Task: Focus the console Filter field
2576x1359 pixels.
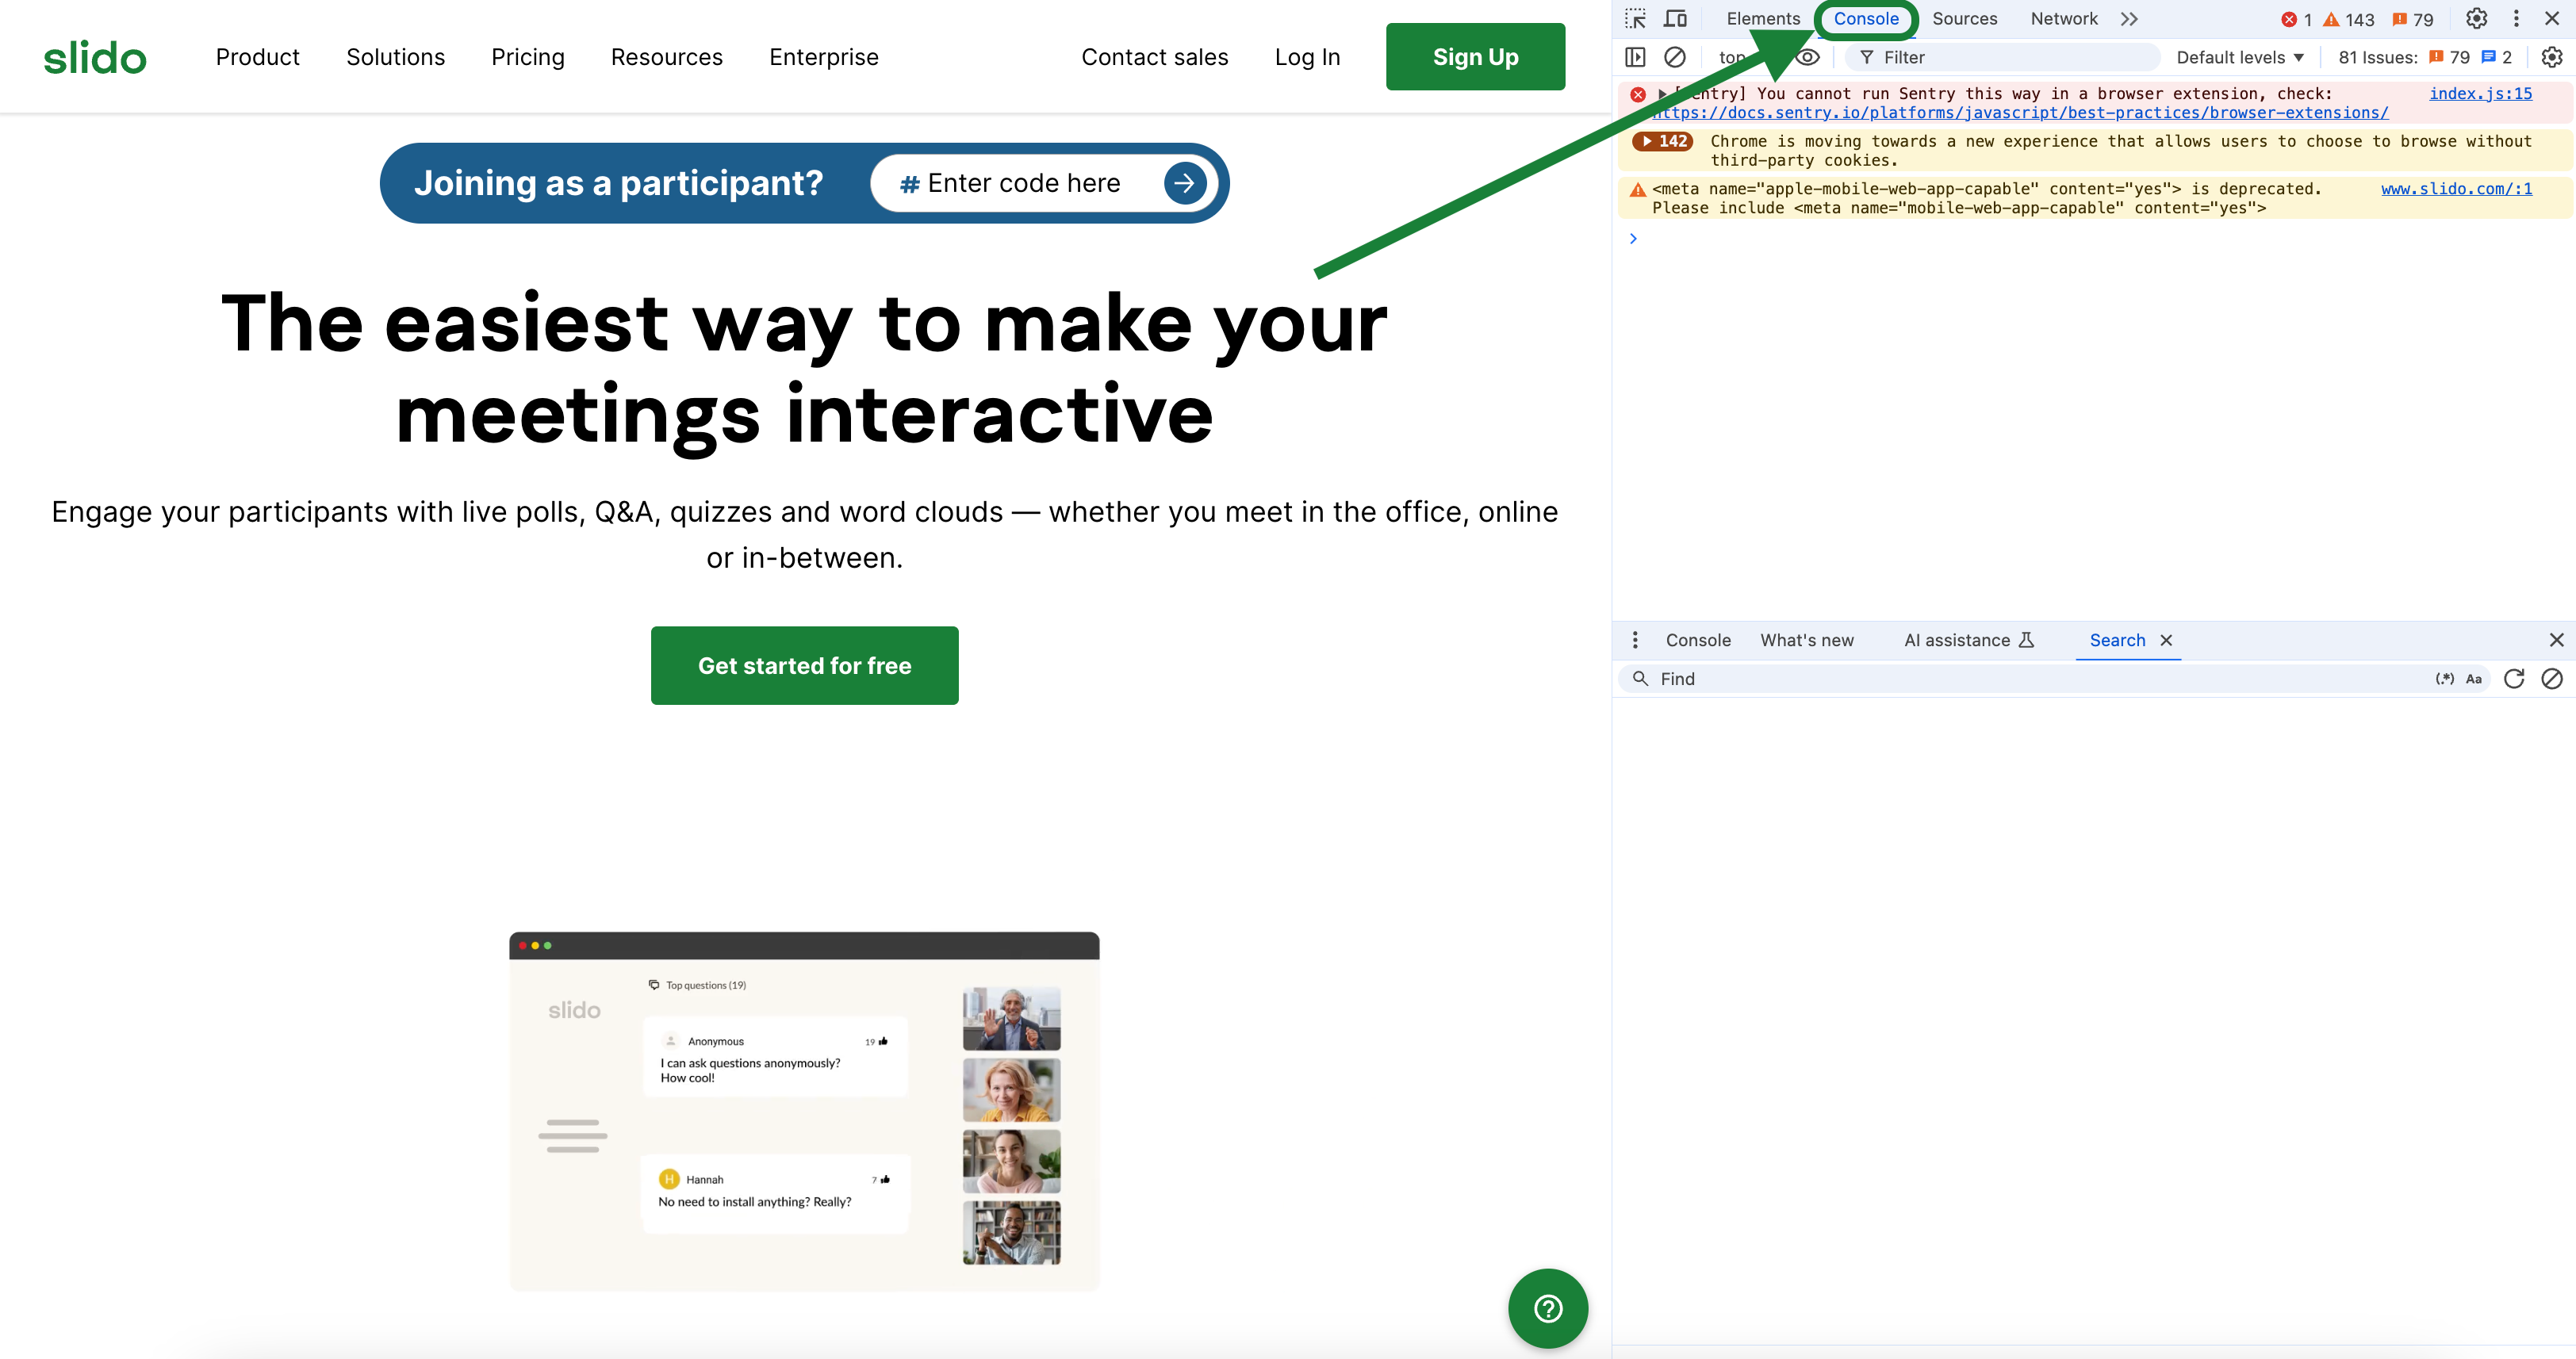Action: point(2002,57)
